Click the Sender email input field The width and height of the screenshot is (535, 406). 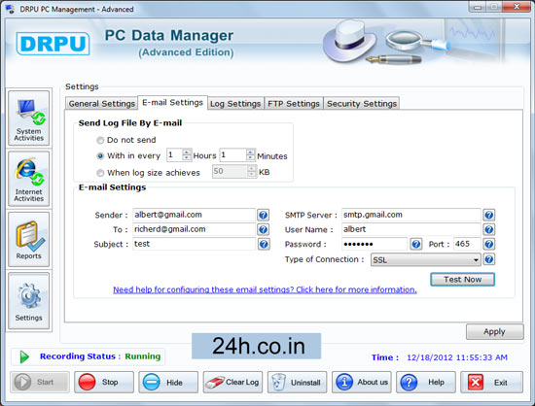point(194,215)
